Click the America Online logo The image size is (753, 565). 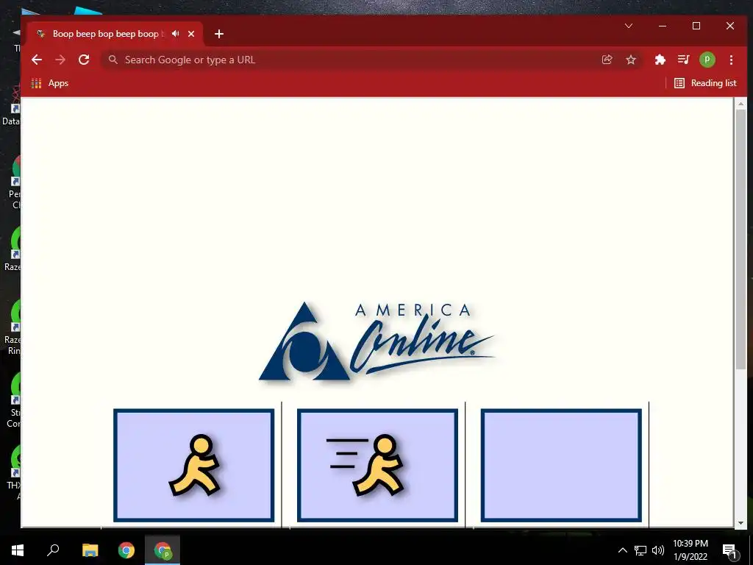point(377,341)
